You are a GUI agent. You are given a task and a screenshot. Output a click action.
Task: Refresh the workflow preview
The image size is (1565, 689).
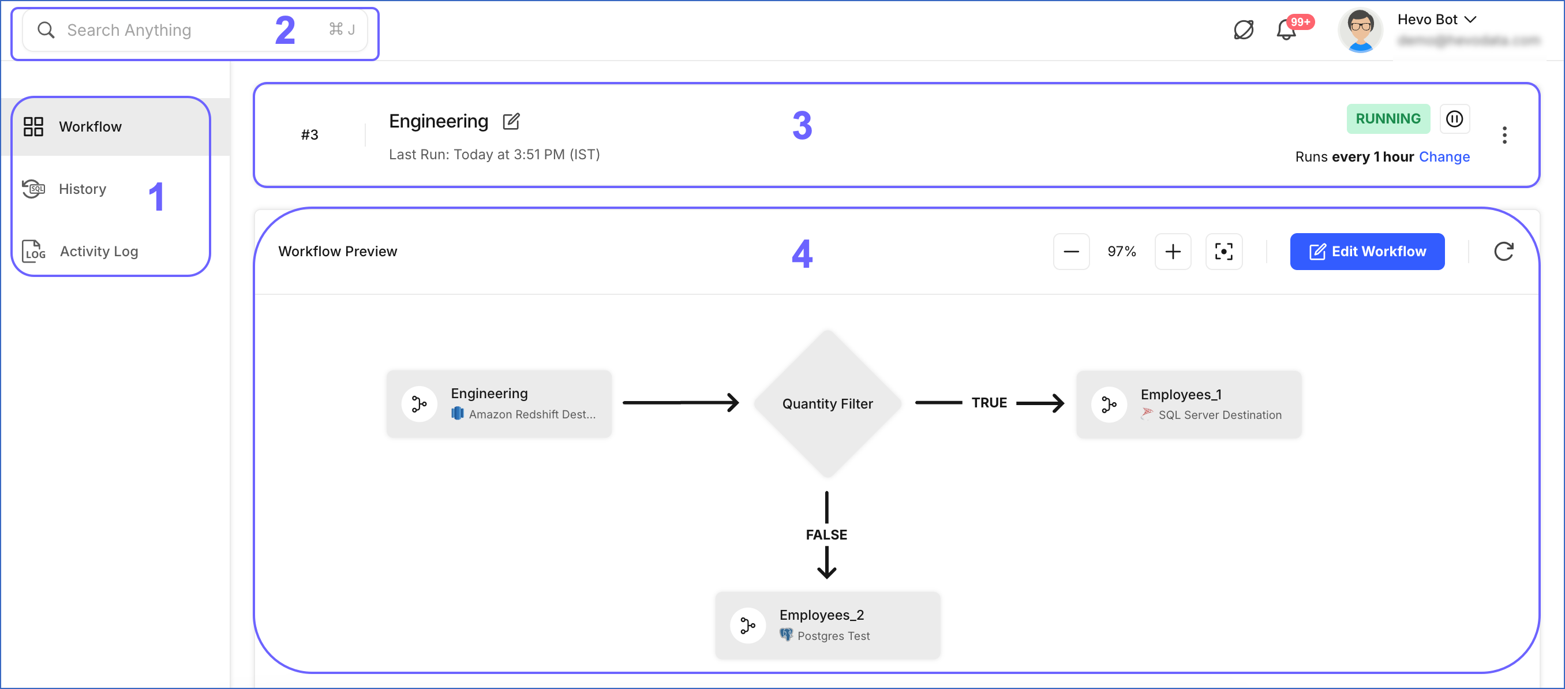pyautogui.click(x=1504, y=251)
